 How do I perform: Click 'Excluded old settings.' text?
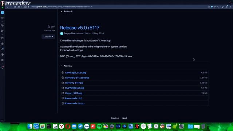[72, 50]
